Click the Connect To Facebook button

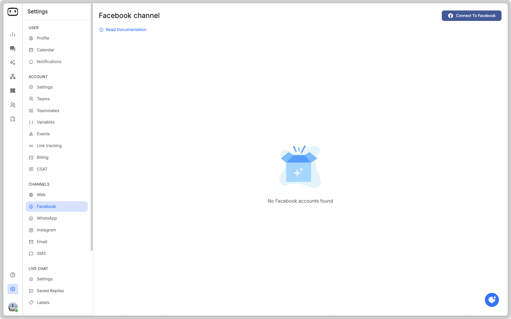pyautogui.click(x=471, y=16)
